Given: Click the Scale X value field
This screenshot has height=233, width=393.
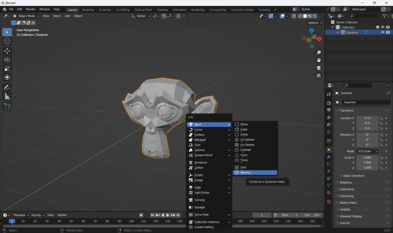Looking at the screenshot, I should pyautogui.click(x=367, y=157).
